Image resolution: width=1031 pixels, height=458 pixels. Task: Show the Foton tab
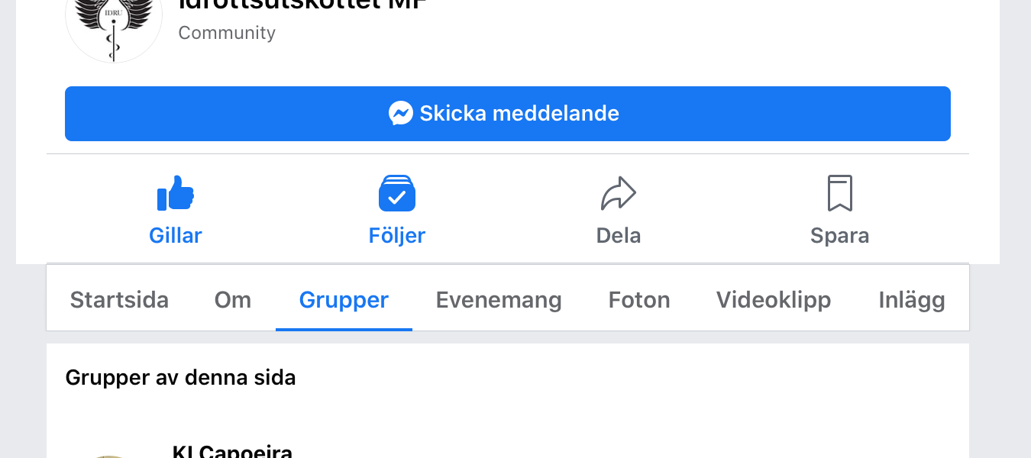tap(639, 300)
